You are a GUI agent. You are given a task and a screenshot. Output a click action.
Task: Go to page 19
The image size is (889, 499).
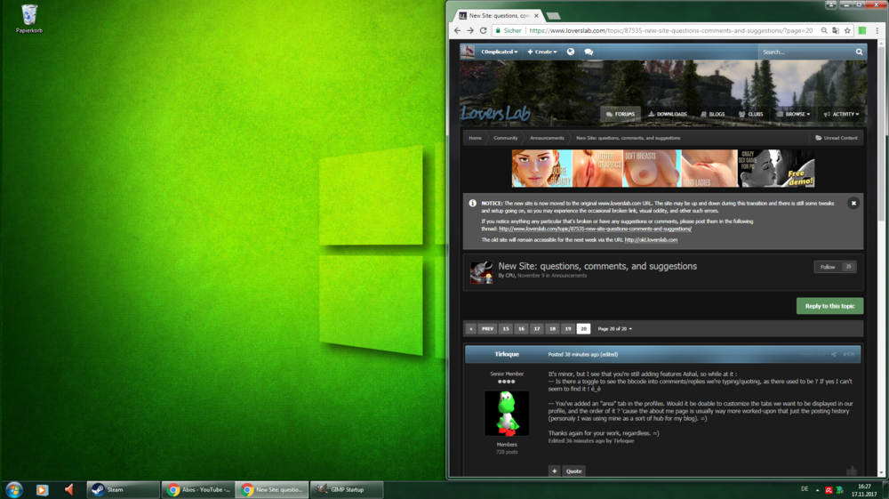[567, 329]
